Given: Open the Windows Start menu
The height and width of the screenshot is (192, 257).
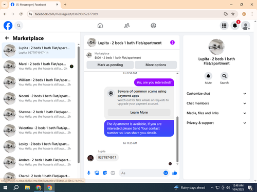Looking at the screenshot, I should point(5,188).
